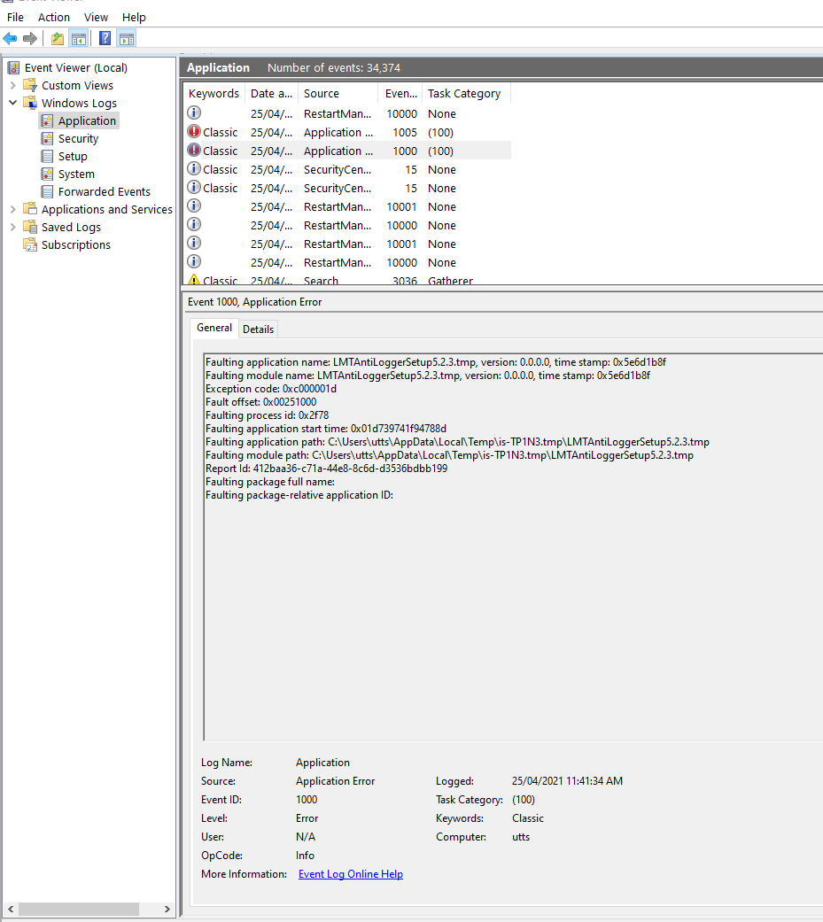The height and width of the screenshot is (922, 823).
Task: Open the Event Log Online Help link
Action: click(x=350, y=874)
